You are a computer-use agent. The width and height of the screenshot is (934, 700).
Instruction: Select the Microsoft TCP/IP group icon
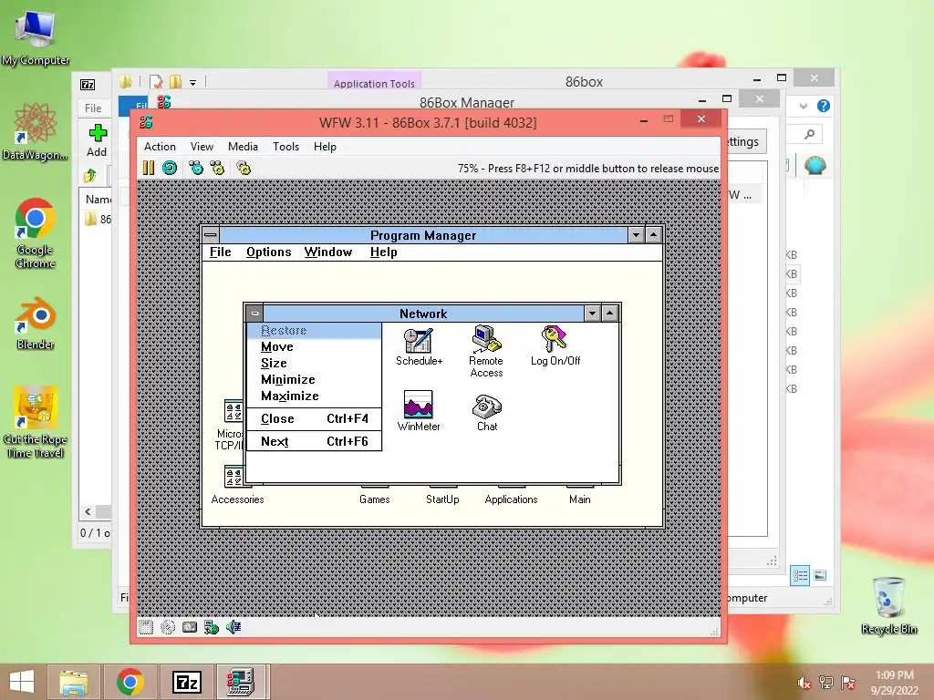pyautogui.click(x=230, y=425)
